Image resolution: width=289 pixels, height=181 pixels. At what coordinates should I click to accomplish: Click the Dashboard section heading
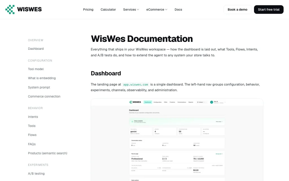(106, 73)
